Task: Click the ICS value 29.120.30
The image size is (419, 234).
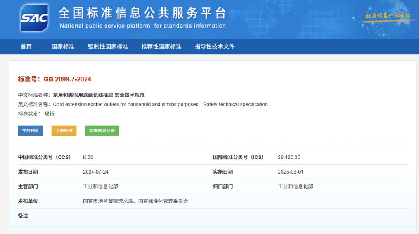Action: [289, 157]
